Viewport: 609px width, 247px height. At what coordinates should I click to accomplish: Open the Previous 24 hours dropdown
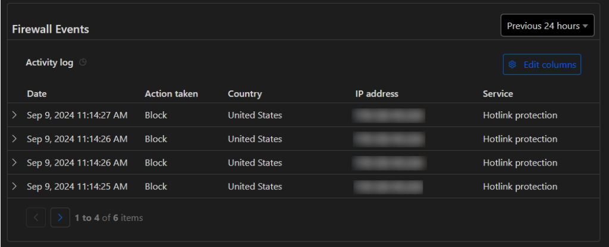[547, 26]
